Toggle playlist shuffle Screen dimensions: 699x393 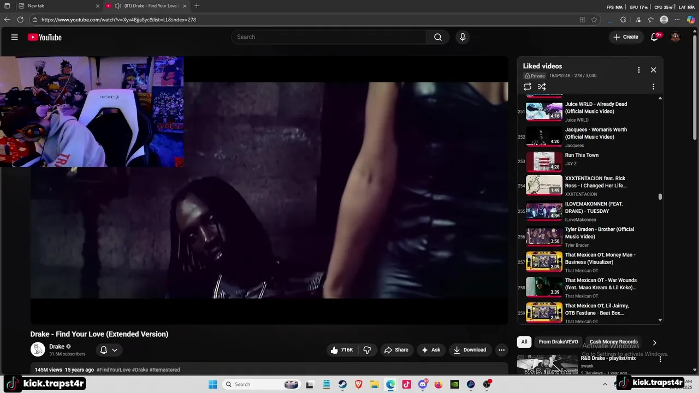point(542,87)
